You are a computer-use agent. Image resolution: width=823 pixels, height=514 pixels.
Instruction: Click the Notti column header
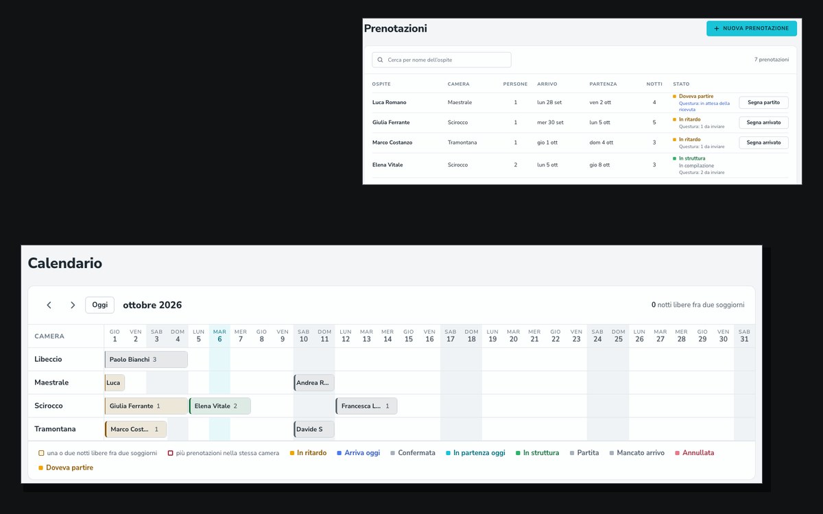click(x=654, y=84)
